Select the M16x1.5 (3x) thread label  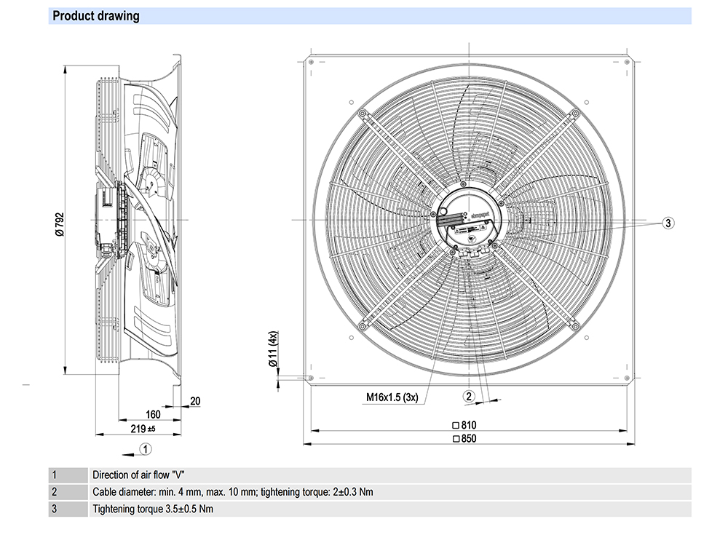tap(392, 397)
